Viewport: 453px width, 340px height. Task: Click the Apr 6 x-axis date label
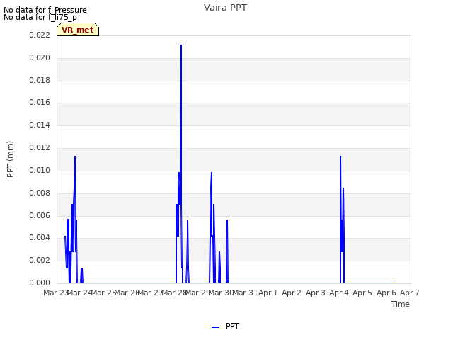click(386, 293)
